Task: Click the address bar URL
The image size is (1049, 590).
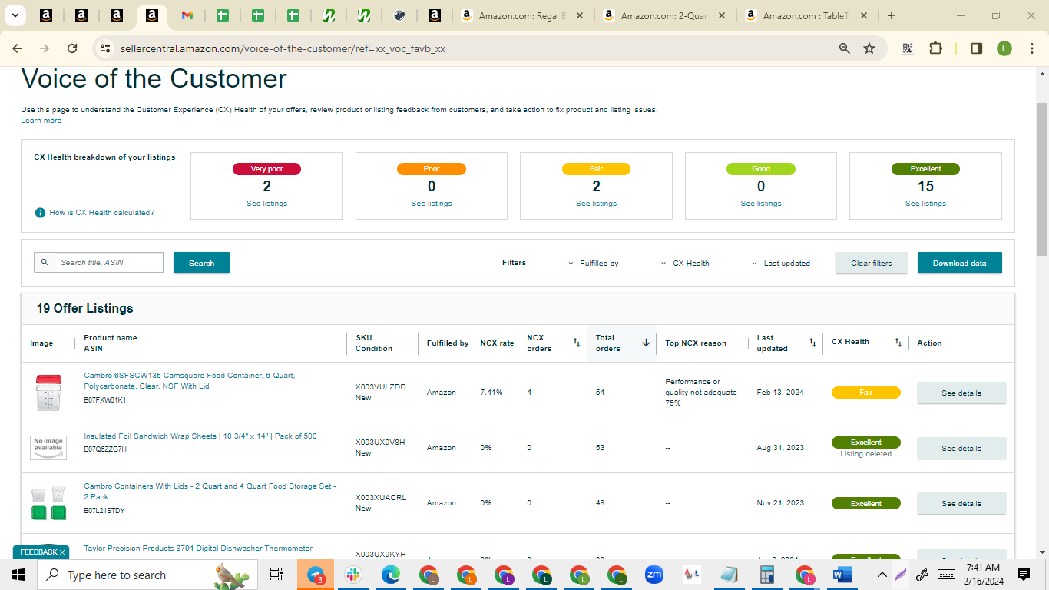Action: (x=283, y=48)
